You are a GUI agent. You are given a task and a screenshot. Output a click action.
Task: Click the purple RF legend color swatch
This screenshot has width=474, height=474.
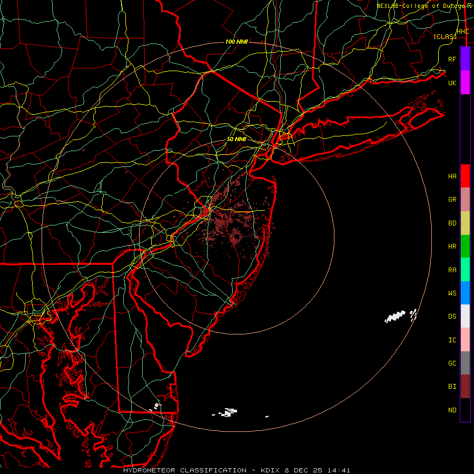(x=465, y=59)
